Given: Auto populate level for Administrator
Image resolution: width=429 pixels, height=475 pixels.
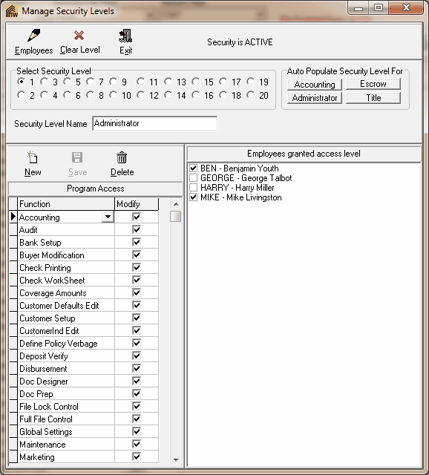Looking at the screenshot, I should point(315,98).
